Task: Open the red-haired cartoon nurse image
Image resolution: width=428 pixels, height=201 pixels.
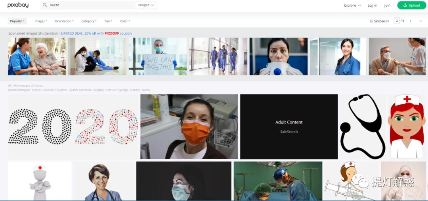Action: [x=407, y=126]
